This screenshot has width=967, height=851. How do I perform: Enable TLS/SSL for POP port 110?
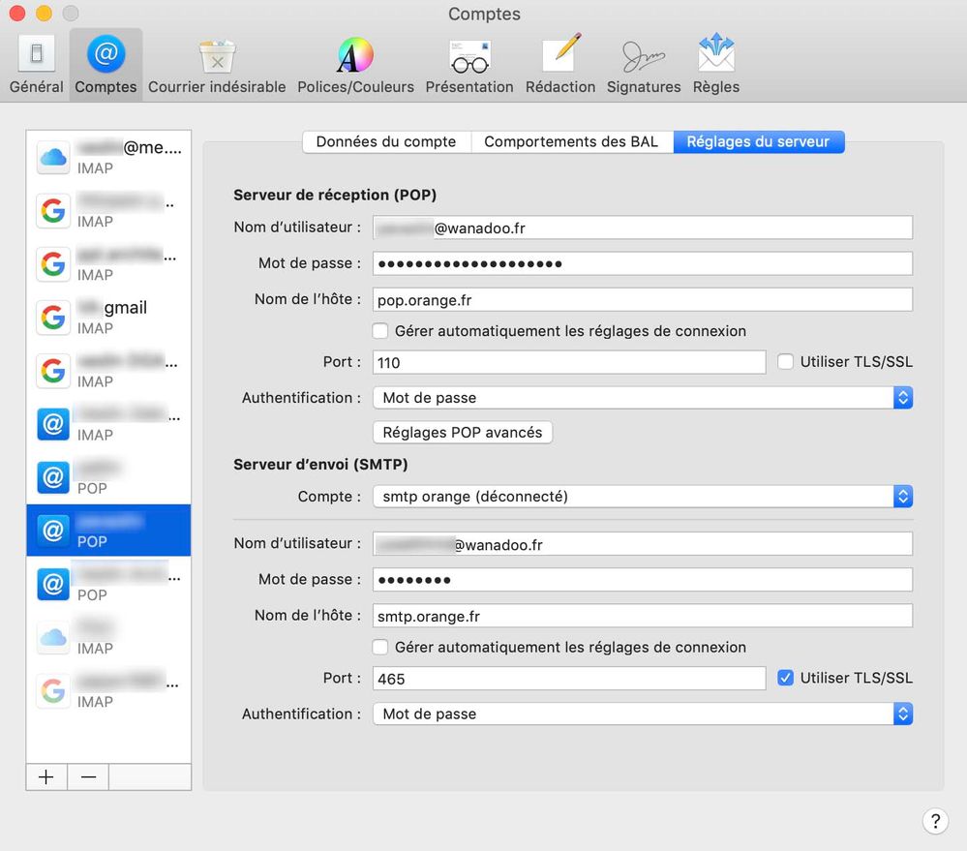pyautogui.click(x=786, y=362)
